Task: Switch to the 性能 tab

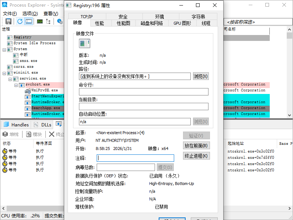Action: (99, 23)
